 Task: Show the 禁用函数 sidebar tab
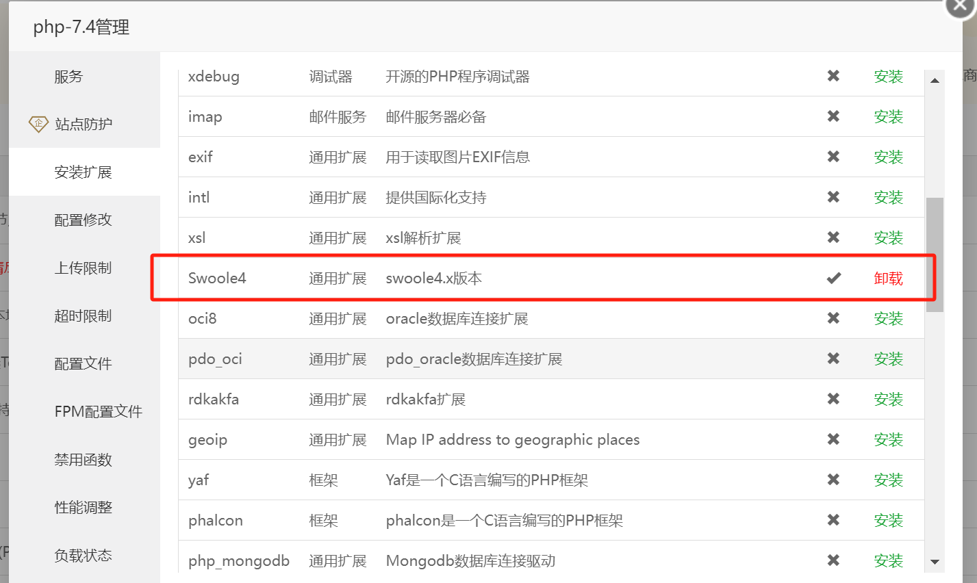point(85,459)
